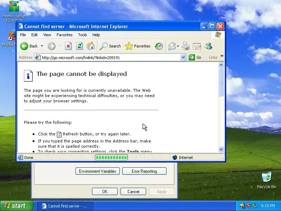Click the green status bar progress indicator
The image size is (281, 211).
[111, 158]
